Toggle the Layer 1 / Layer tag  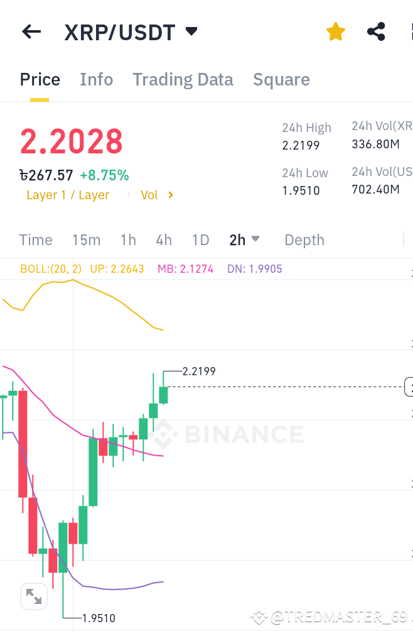pyautogui.click(x=68, y=195)
